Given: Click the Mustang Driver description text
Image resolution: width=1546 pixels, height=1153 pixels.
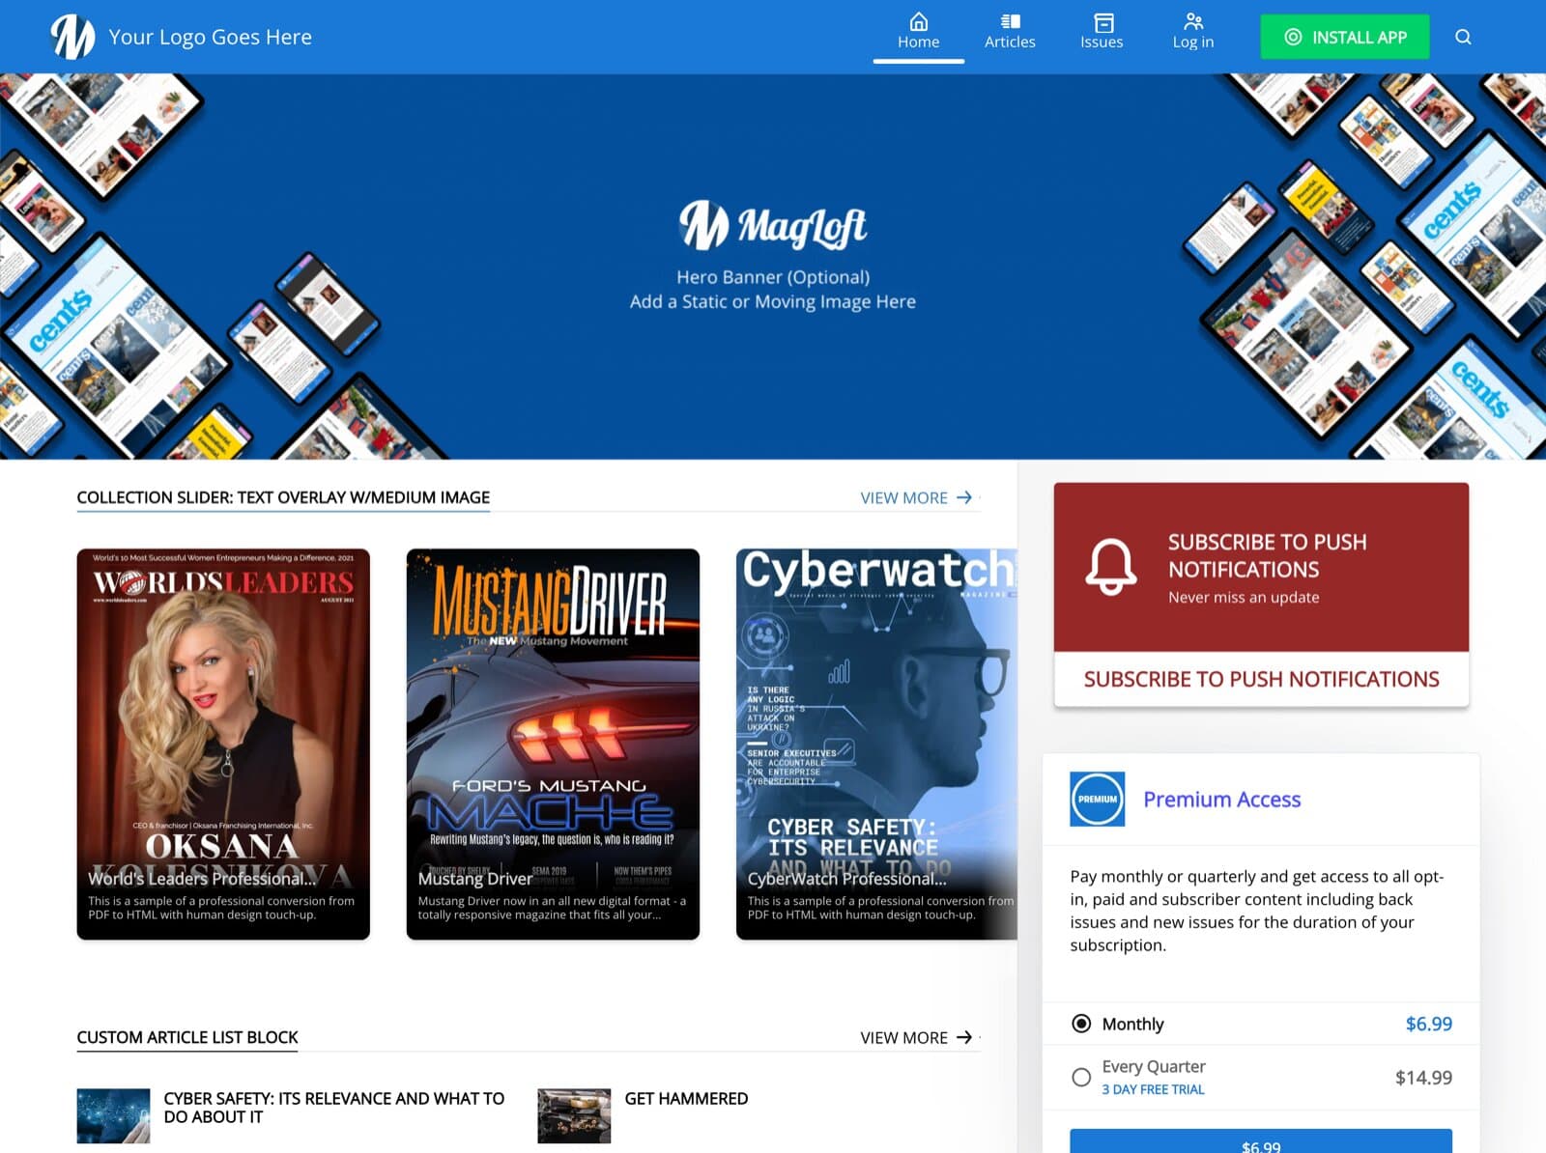Looking at the screenshot, I should pyautogui.click(x=552, y=908).
